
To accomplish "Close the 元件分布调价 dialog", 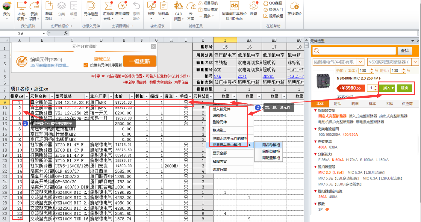I will pyautogui.click(x=153, y=46).
